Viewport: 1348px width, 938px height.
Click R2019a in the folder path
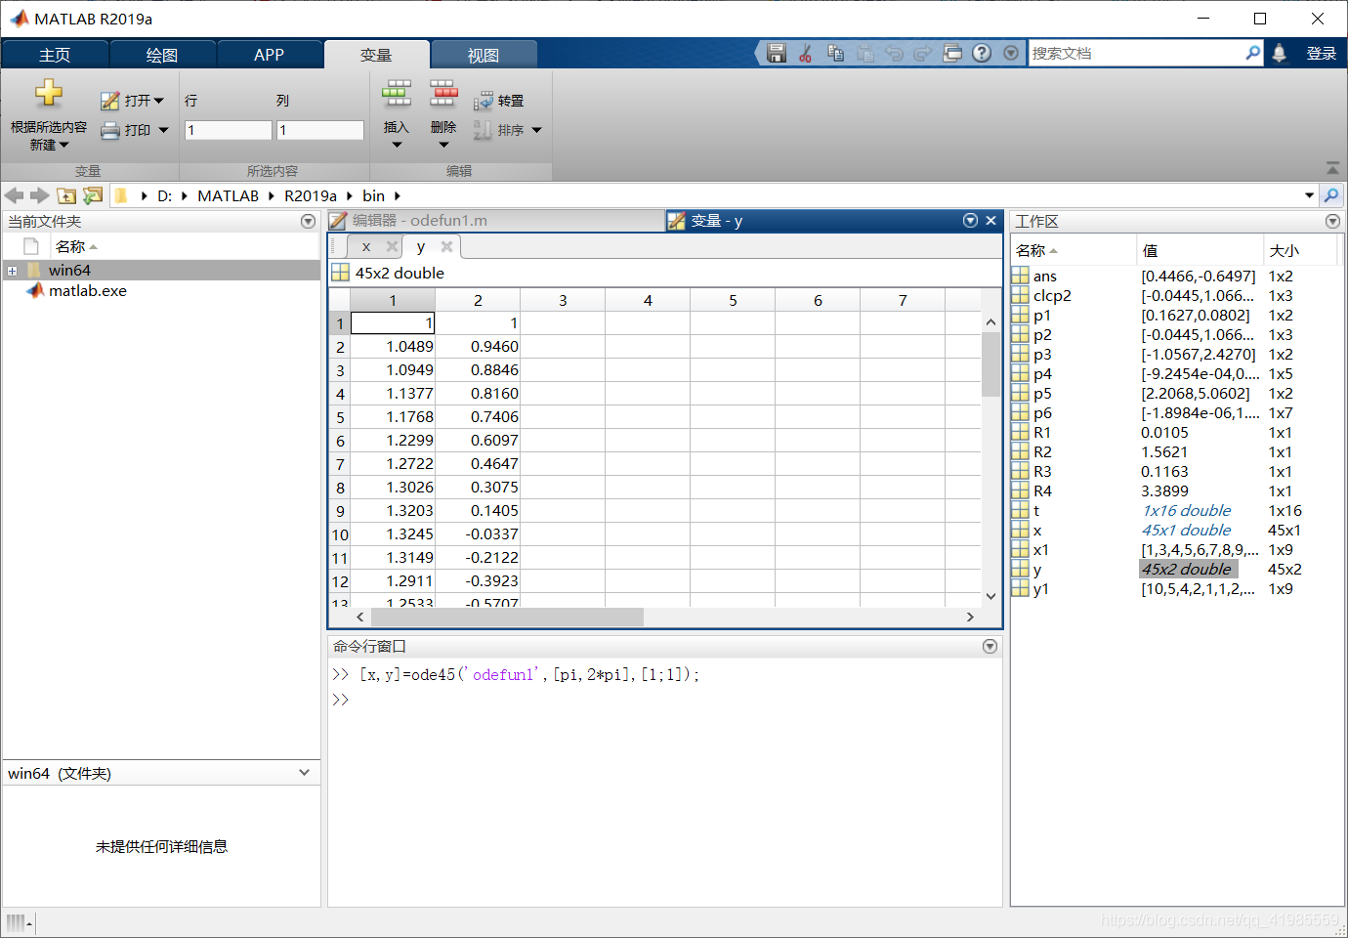point(310,195)
